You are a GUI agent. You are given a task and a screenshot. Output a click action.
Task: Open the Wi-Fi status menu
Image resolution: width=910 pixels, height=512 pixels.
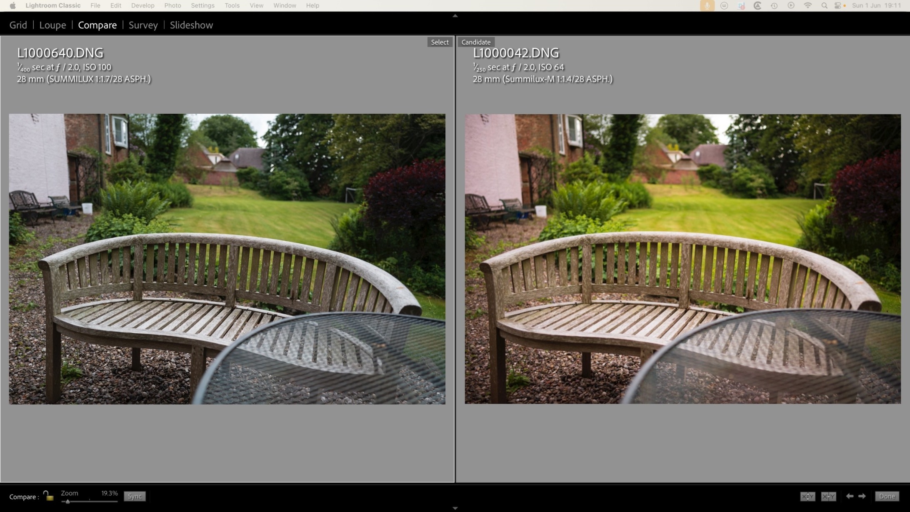pos(807,5)
